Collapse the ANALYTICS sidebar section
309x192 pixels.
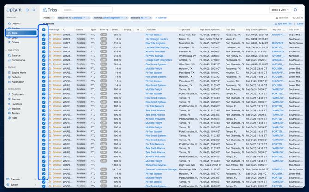click(x=6, y=50)
